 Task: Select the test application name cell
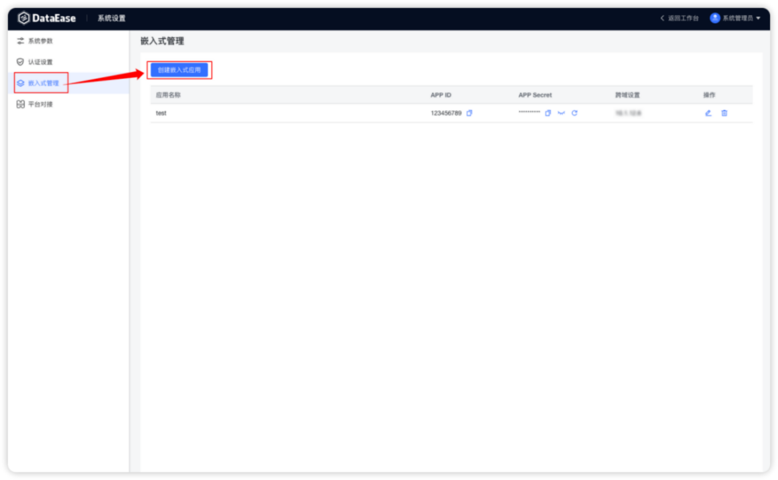tap(161, 113)
